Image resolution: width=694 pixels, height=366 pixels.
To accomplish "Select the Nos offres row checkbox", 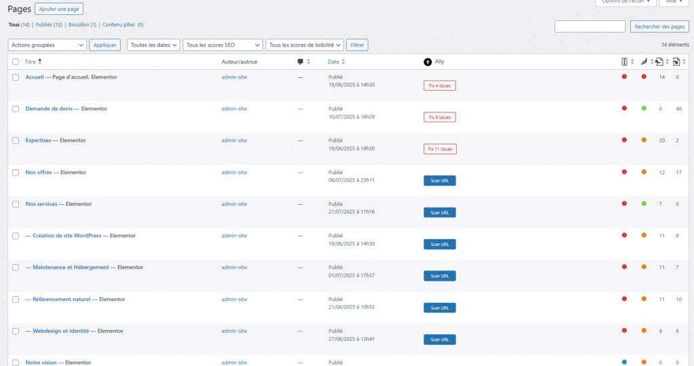I will (16, 172).
